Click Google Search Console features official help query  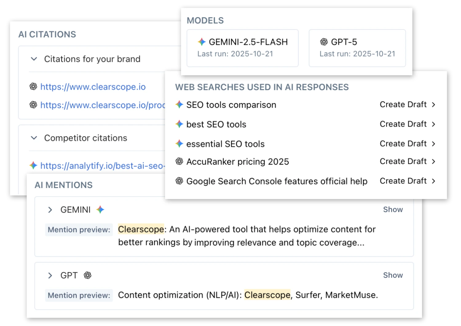click(x=277, y=181)
